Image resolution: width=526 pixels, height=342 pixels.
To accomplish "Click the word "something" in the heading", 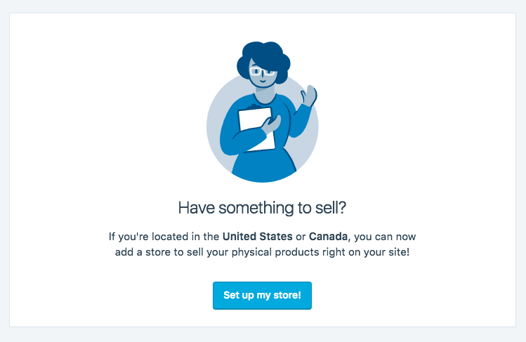I will (256, 209).
